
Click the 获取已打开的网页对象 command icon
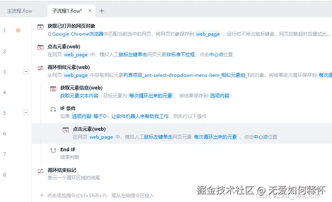pyautogui.click(x=40, y=27)
